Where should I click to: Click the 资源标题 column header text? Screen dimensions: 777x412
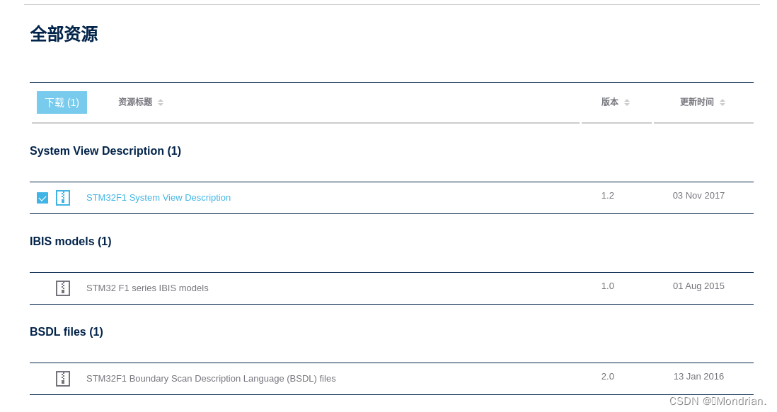click(x=135, y=102)
